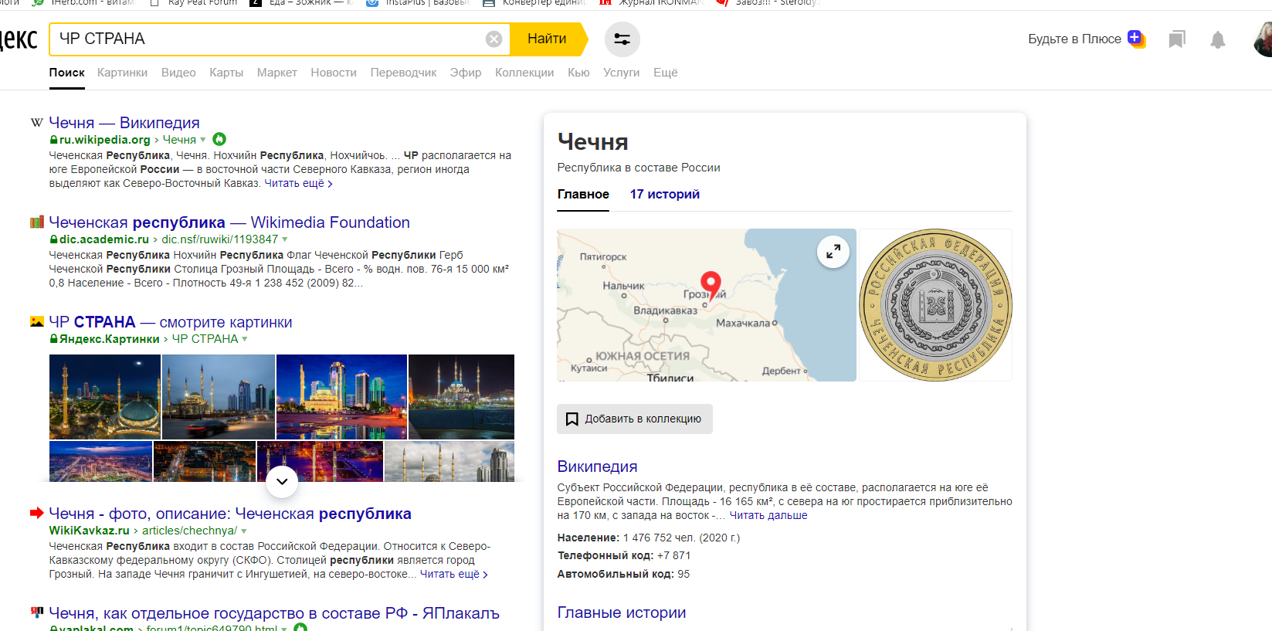Screen dimensions: 1272x631
Task: Open dropdown arrow next to dic.academic.ru URL
Action: pos(285,239)
